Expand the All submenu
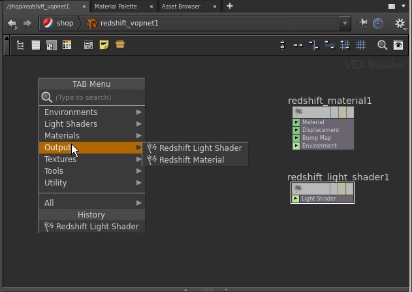The width and height of the screenshot is (412, 292). (91, 203)
